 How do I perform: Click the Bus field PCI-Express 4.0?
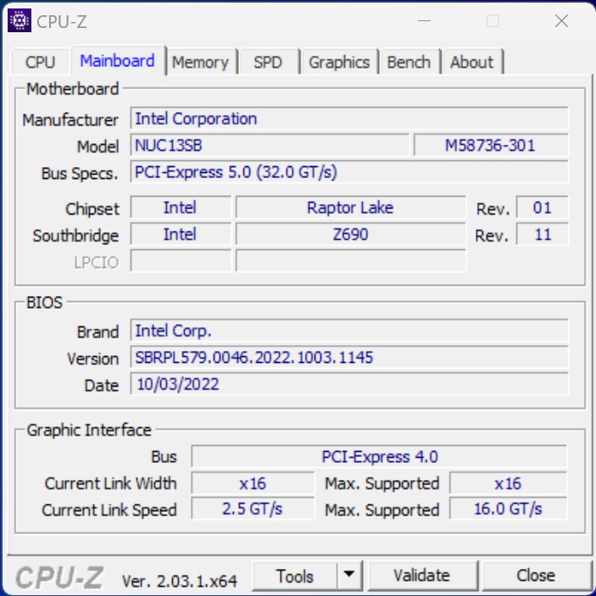pos(379,456)
